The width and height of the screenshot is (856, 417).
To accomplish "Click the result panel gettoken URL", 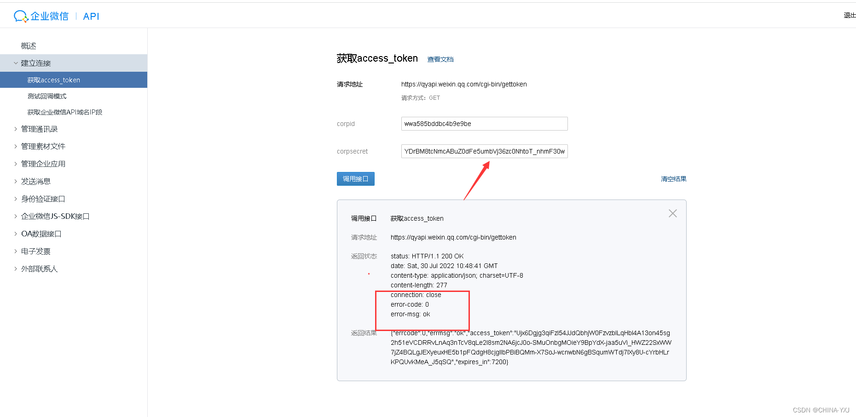I will pyautogui.click(x=453, y=237).
